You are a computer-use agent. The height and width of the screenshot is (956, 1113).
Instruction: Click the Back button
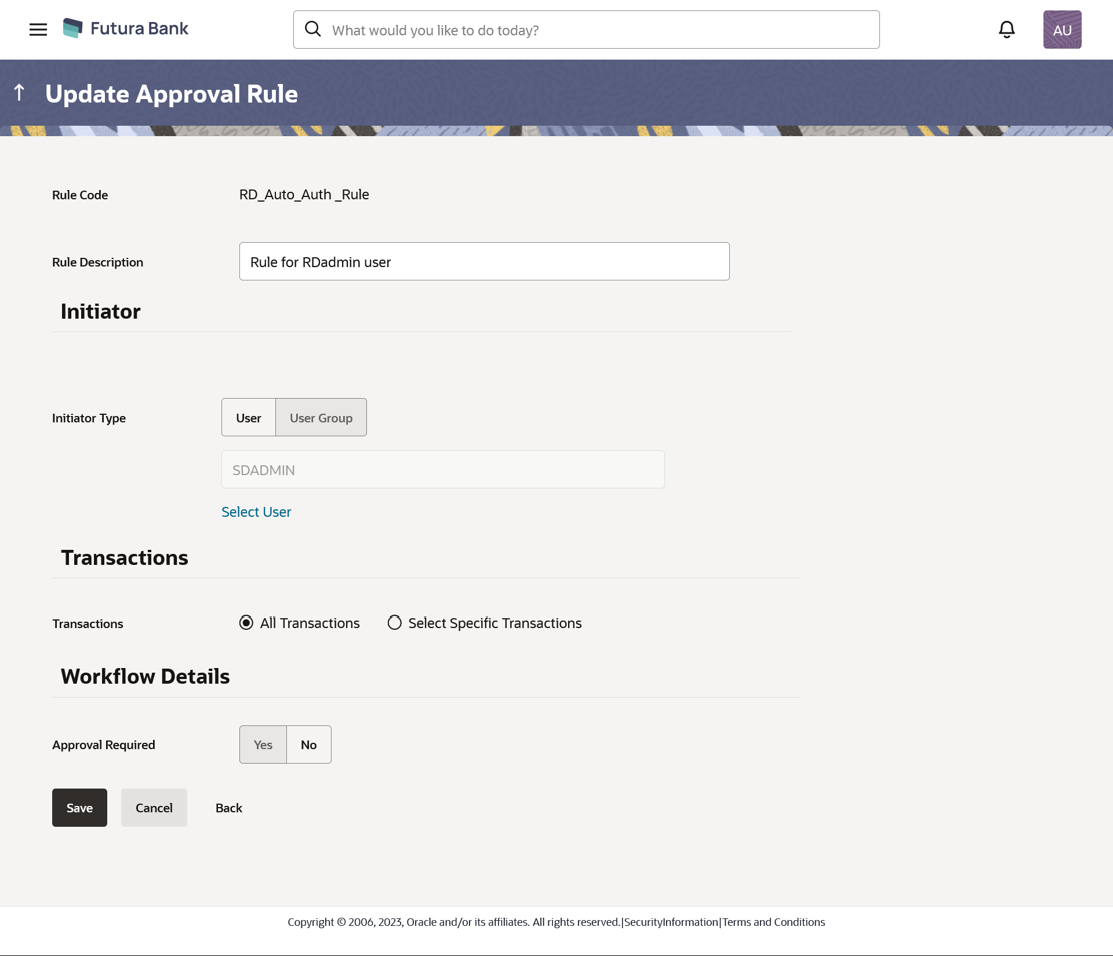228,808
